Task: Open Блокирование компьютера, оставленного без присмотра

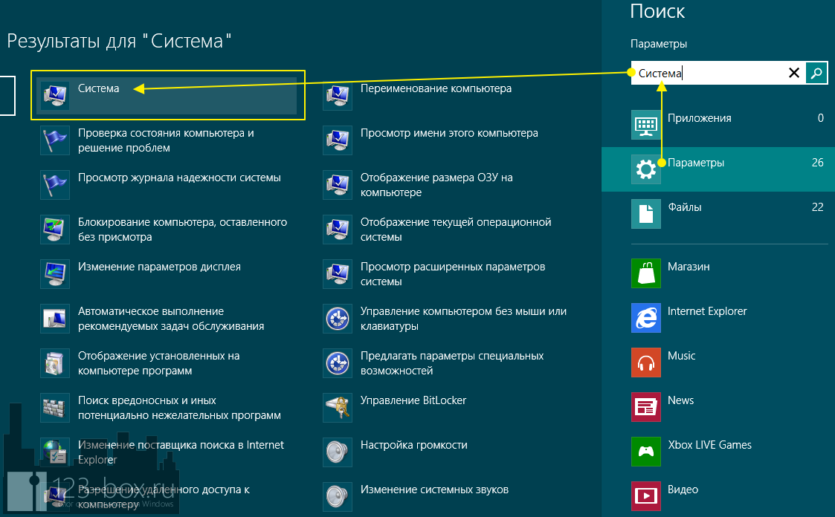Action: [183, 230]
